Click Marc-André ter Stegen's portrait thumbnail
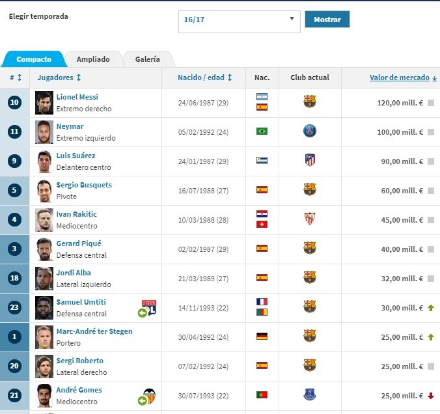This screenshot has width=440, height=414. [44, 337]
